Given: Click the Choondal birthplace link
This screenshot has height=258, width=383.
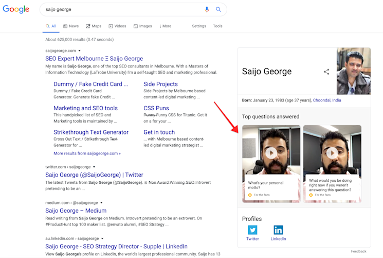Looking at the screenshot, I should [321, 100].
